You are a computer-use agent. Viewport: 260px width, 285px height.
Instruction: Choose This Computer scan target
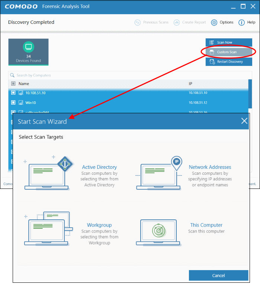[x=206, y=225]
